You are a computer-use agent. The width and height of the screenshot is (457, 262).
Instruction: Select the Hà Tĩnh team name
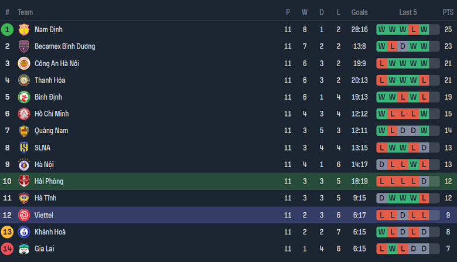46,198
